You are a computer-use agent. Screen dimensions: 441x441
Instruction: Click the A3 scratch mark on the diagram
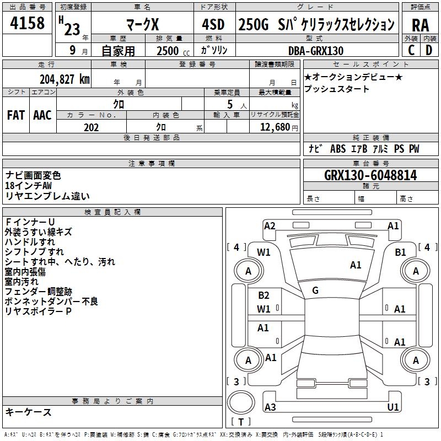pos(270,407)
